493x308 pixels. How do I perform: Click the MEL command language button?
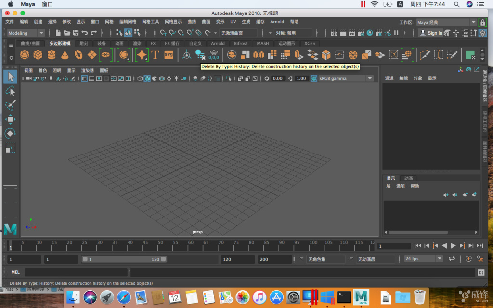(15, 272)
